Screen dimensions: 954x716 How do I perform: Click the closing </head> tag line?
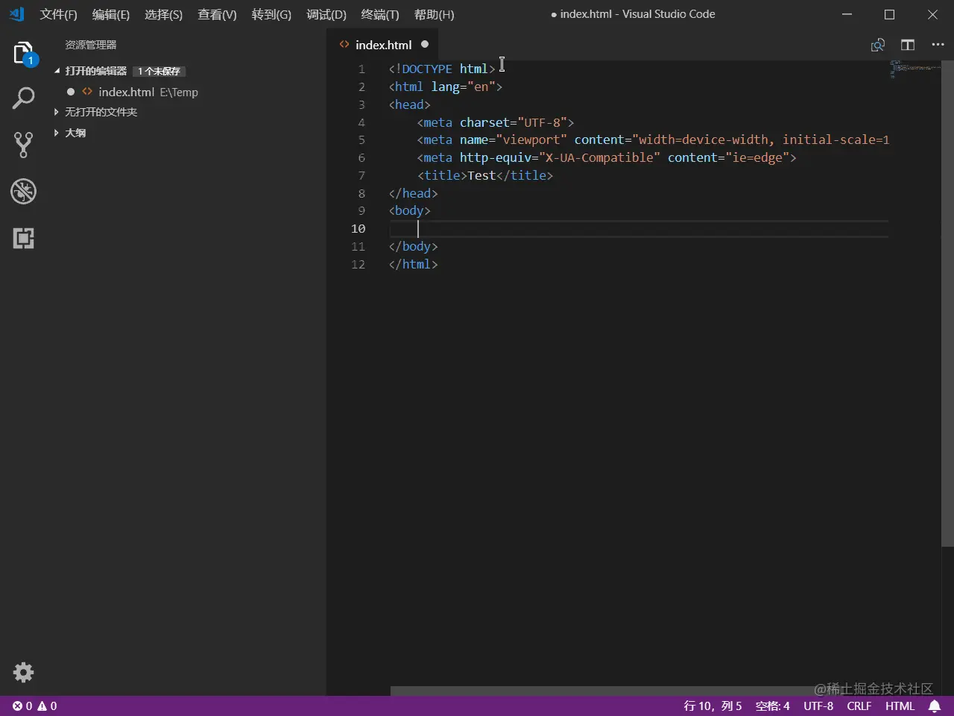[413, 193]
